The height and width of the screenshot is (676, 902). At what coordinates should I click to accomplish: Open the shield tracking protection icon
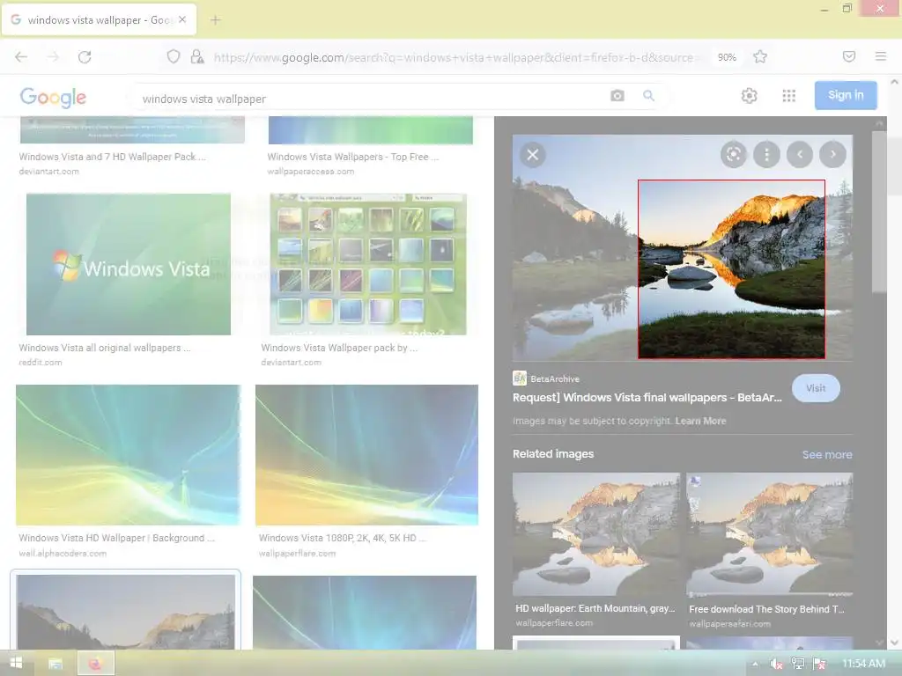coord(174,56)
